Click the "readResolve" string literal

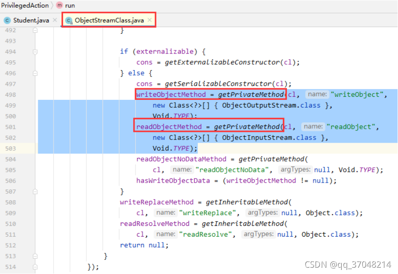point(206,234)
